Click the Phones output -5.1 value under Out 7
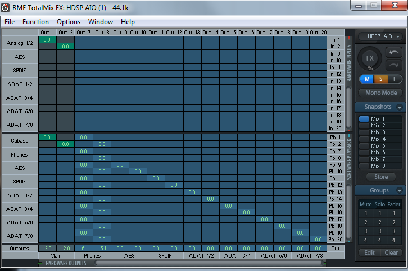 point(84,249)
